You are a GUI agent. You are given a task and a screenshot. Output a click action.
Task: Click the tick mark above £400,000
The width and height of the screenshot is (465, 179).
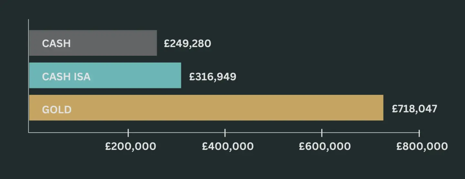pos(225,132)
